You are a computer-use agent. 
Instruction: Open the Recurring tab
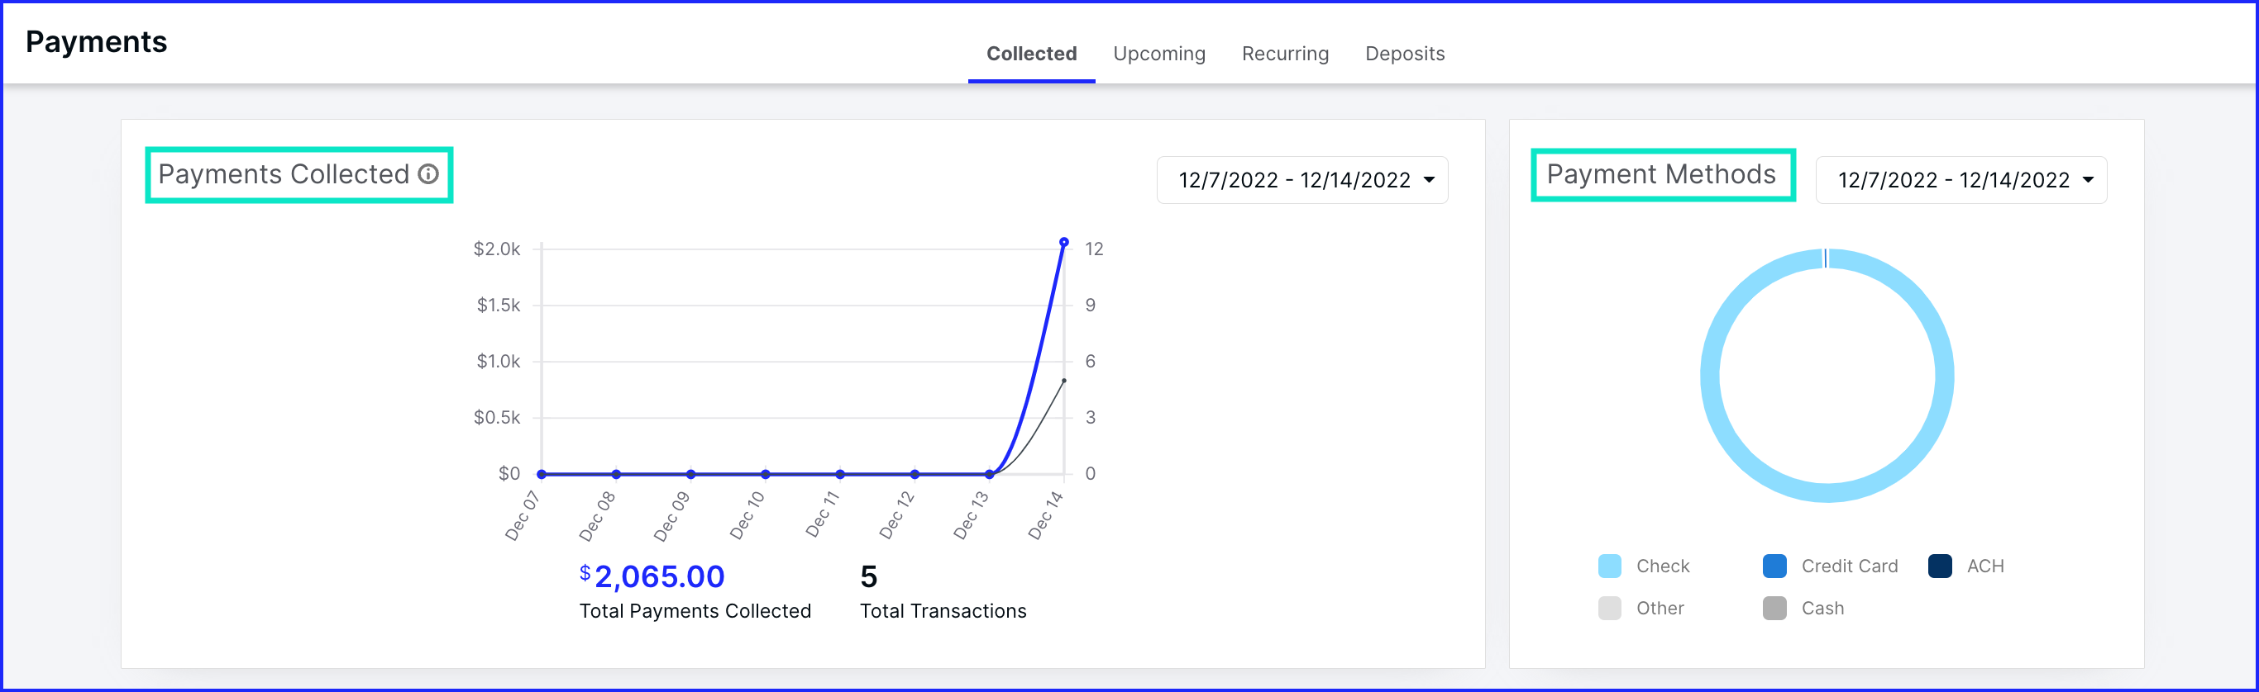[1285, 55]
